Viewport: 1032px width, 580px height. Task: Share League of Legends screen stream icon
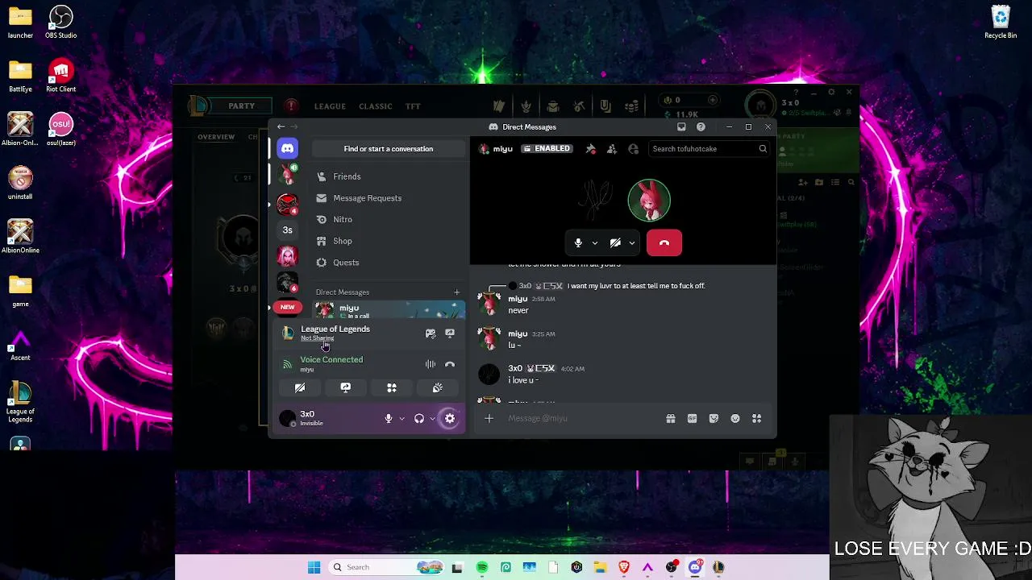(x=450, y=333)
